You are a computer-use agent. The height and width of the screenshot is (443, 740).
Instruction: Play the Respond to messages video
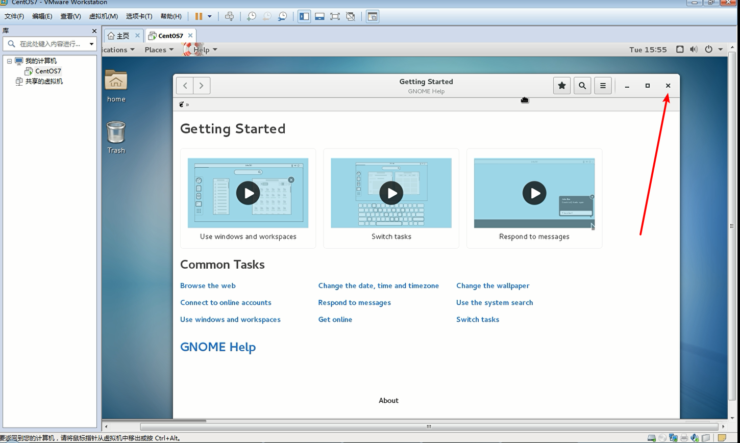(534, 193)
